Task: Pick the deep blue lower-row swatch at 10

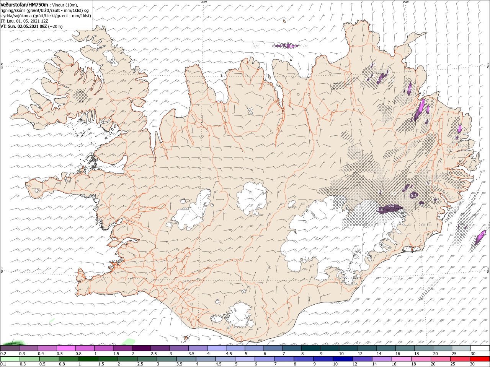Action: (x=343, y=359)
